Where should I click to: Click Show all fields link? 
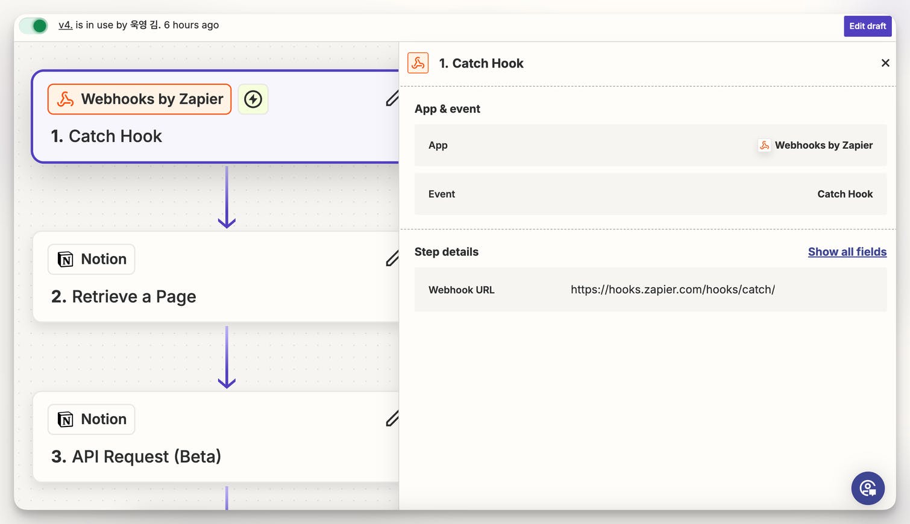pos(847,252)
